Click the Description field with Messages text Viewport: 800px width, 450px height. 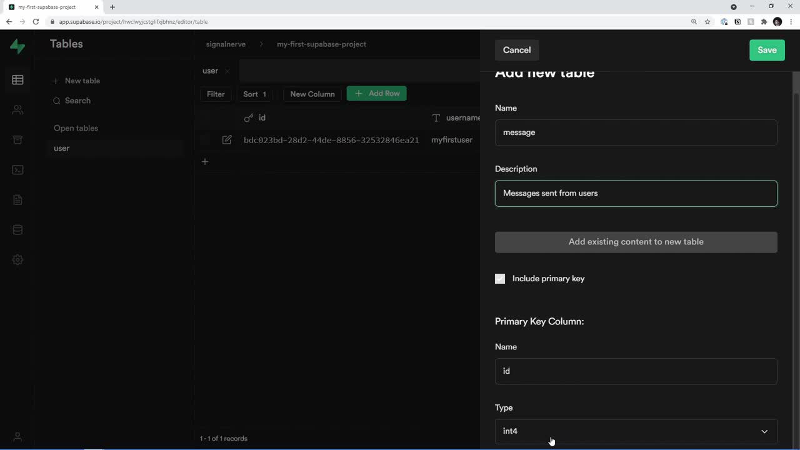coord(636,193)
